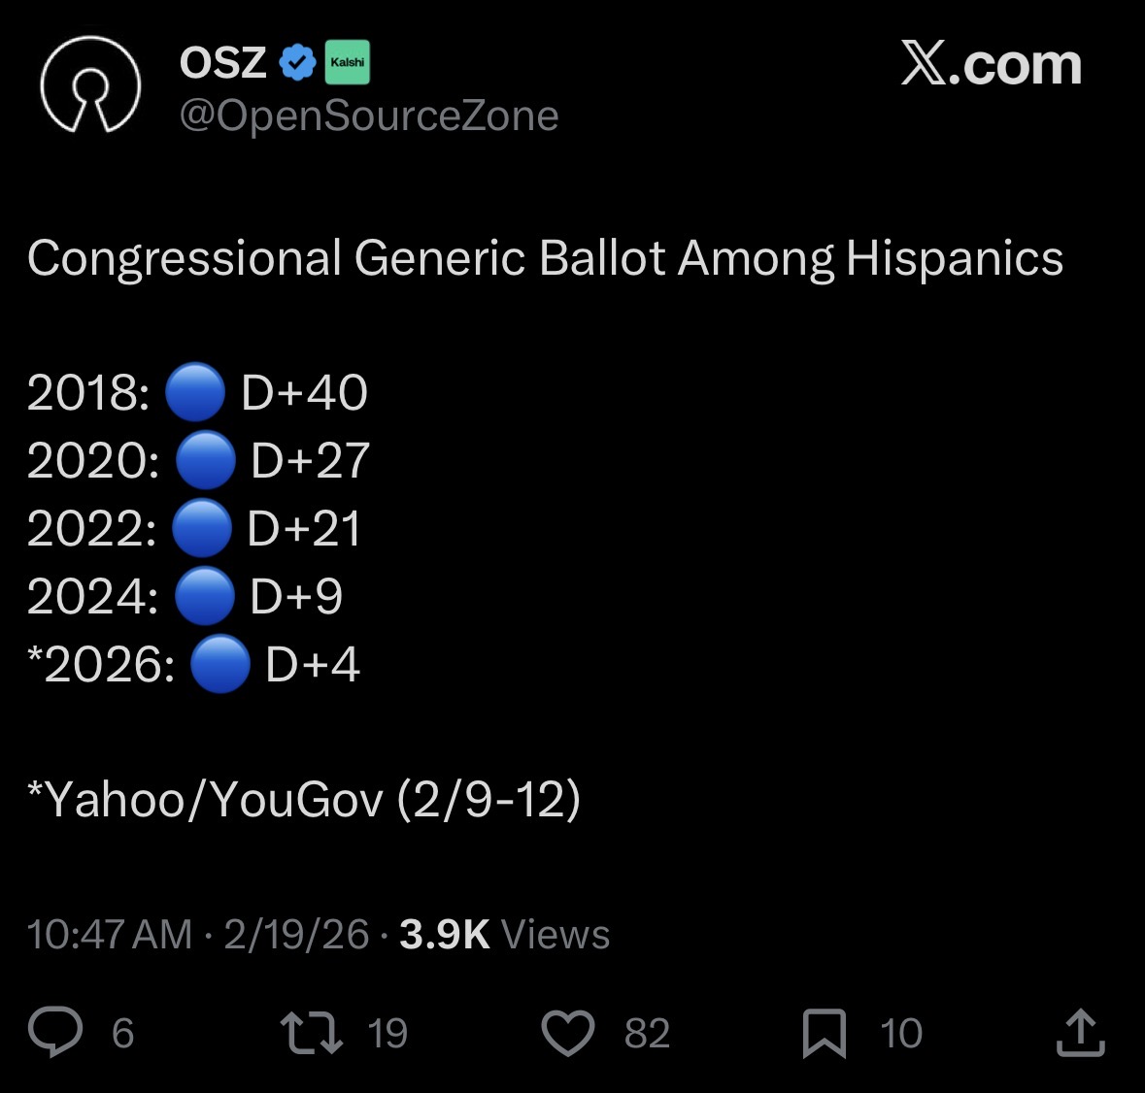Bookmark this post
The height and width of the screenshot is (1093, 1145).
(825, 1033)
